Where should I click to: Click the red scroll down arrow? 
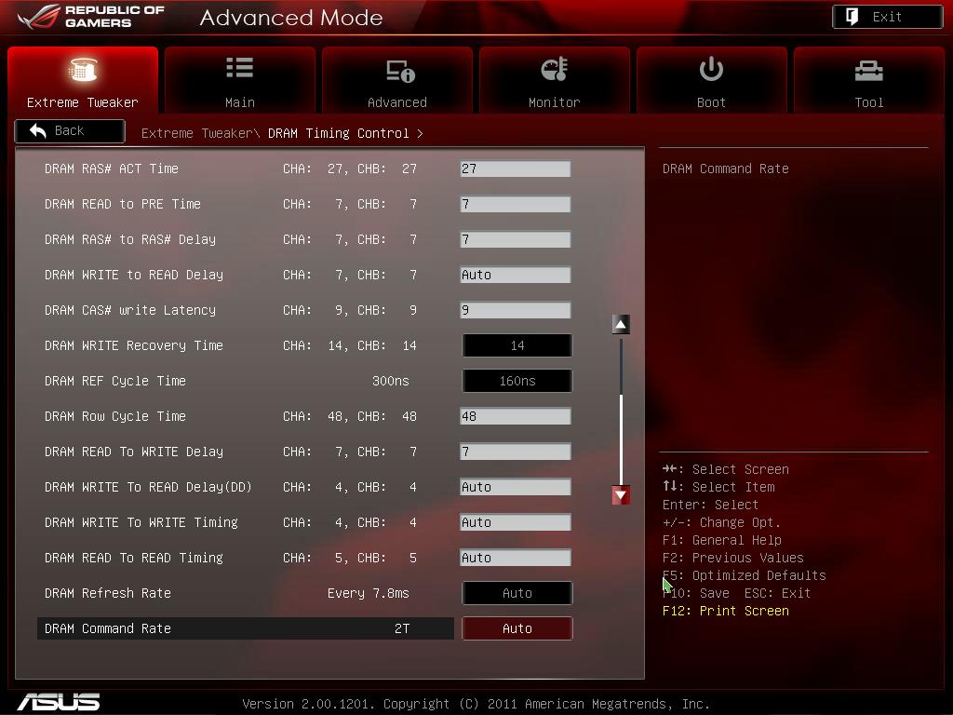click(621, 495)
